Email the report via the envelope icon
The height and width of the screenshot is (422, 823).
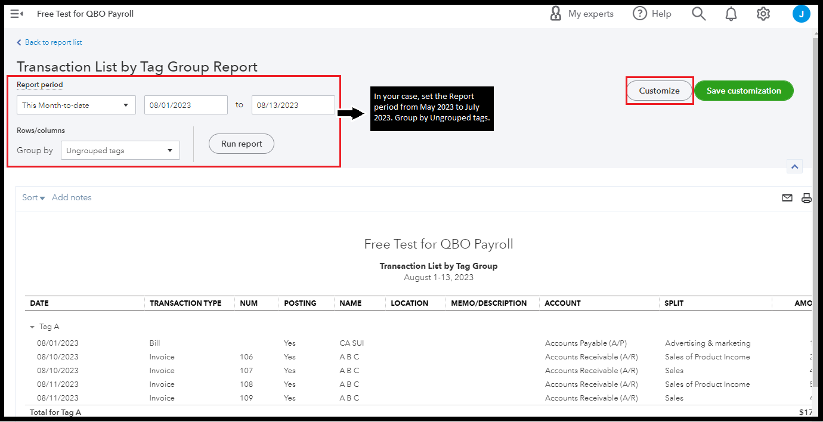(787, 197)
